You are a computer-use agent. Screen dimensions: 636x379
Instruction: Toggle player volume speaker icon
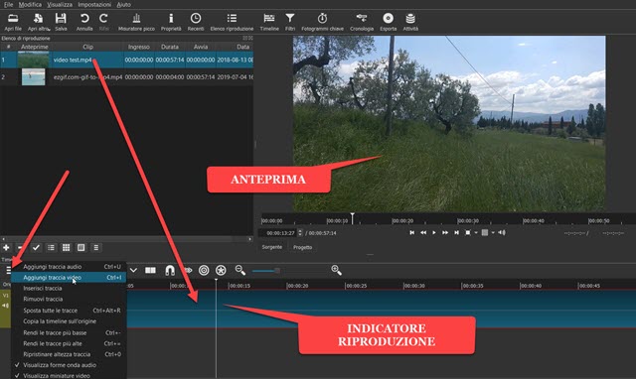pyautogui.click(x=502, y=232)
